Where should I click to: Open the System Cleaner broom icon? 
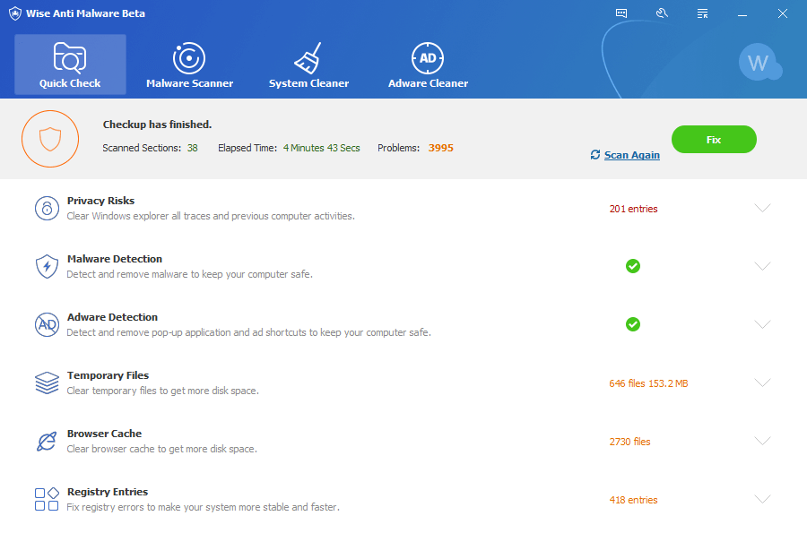click(308, 59)
